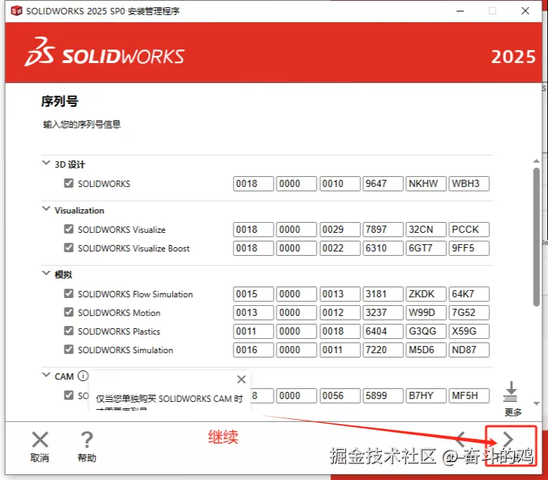Click the 取消 label

click(x=39, y=458)
